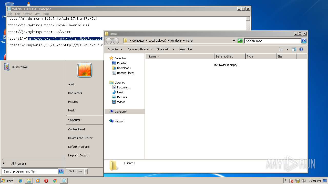The image size is (328, 184).
Task: Click the Explorer Refresh button
Action: point(240,41)
